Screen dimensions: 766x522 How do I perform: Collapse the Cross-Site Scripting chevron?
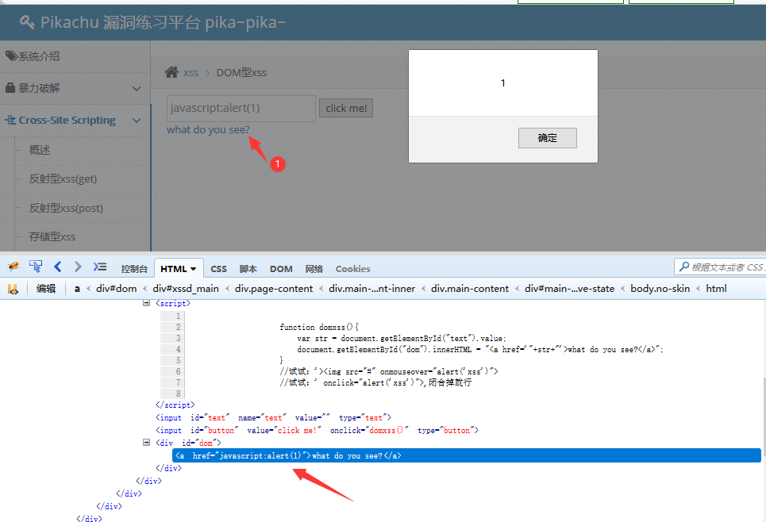(x=137, y=120)
